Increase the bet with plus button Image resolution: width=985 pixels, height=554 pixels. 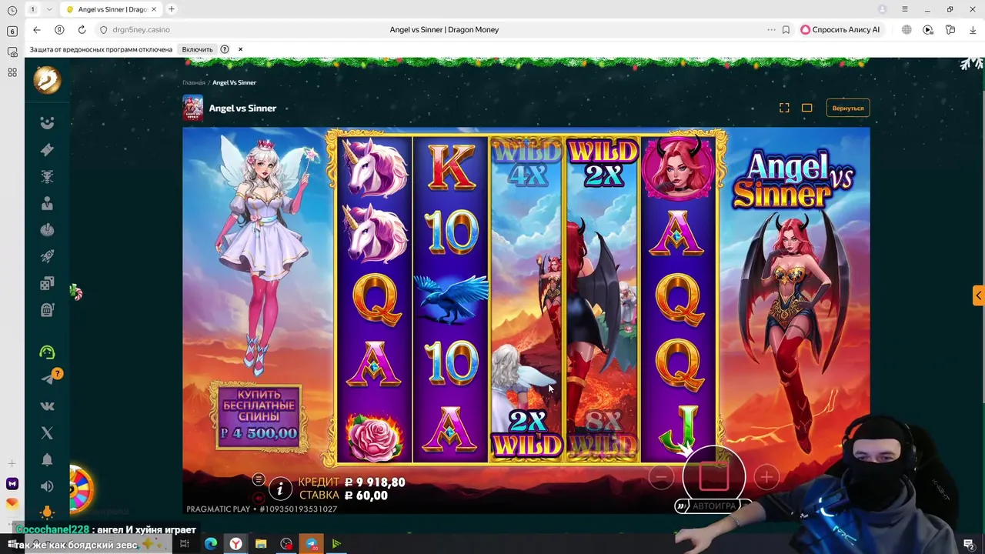click(x=766, y=477)
